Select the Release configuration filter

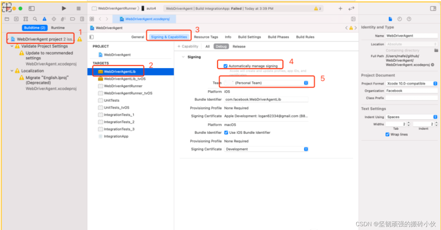(x=239, y=47)
